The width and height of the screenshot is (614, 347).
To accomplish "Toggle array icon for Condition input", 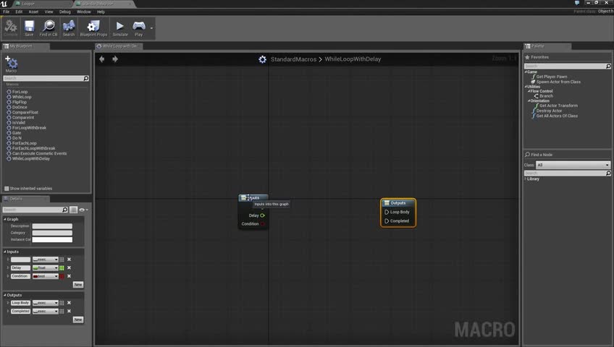I will click(x=62, y=276).
